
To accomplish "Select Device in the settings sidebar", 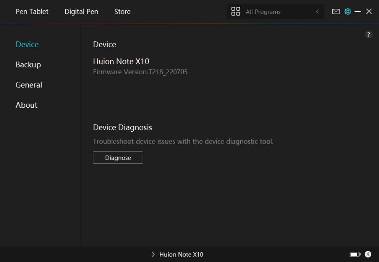I will [x=27, y=44].
